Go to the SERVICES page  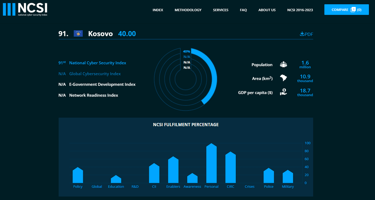pos(220,10)
